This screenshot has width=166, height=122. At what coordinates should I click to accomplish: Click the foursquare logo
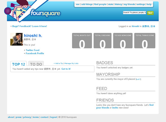point(45,13)
